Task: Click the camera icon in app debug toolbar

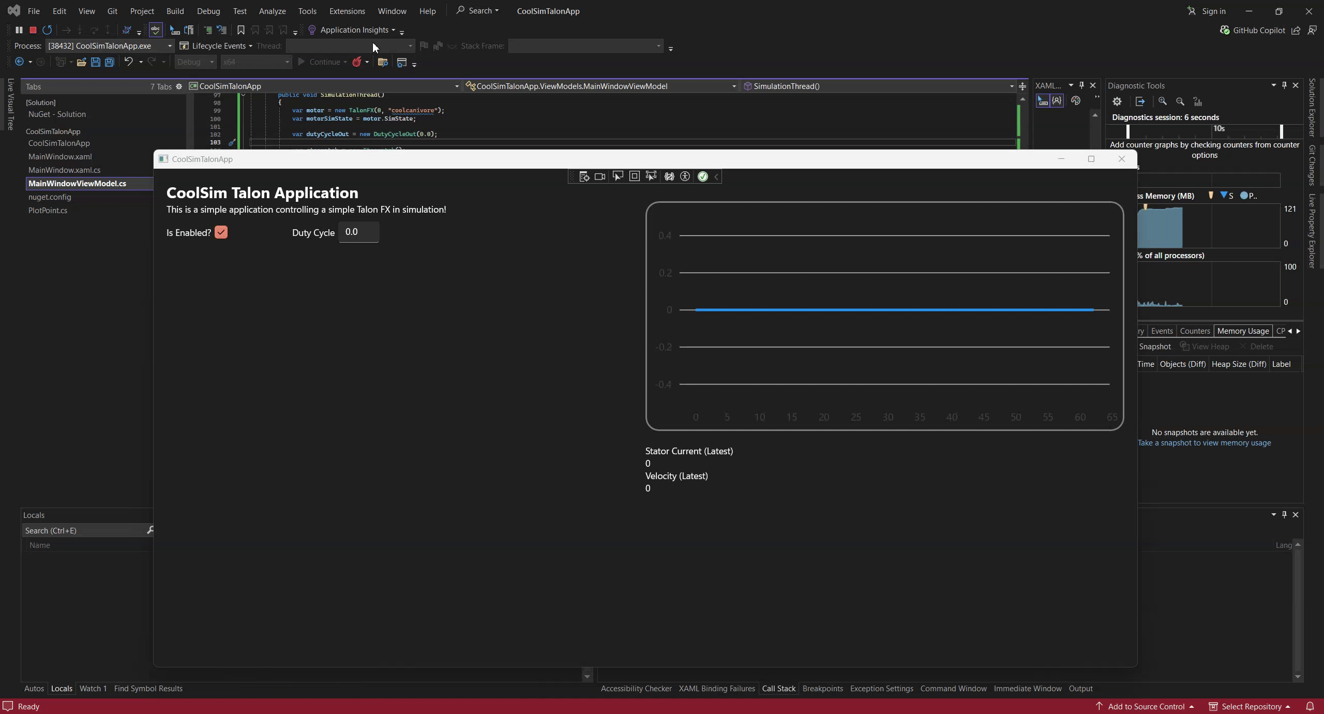Action: 600,176
